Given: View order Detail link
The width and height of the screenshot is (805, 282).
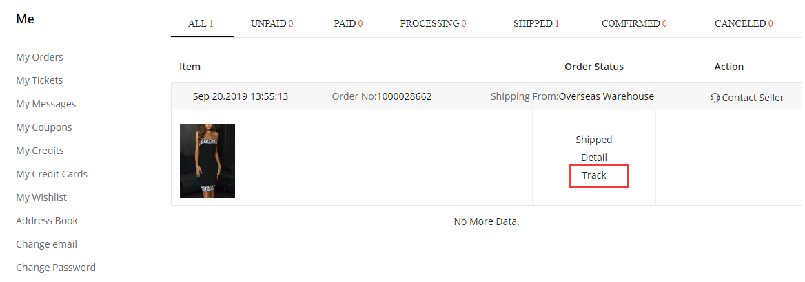Looking at the screenshot, I should (x=594, y=158).
